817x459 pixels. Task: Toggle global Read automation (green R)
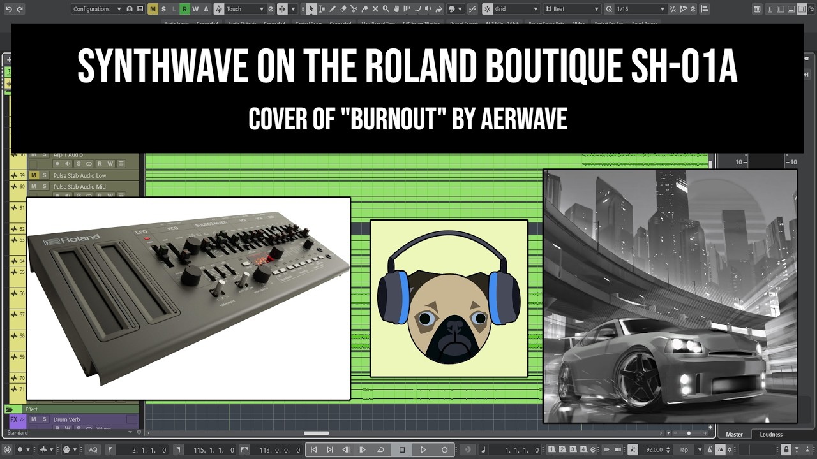coord(184,9)
